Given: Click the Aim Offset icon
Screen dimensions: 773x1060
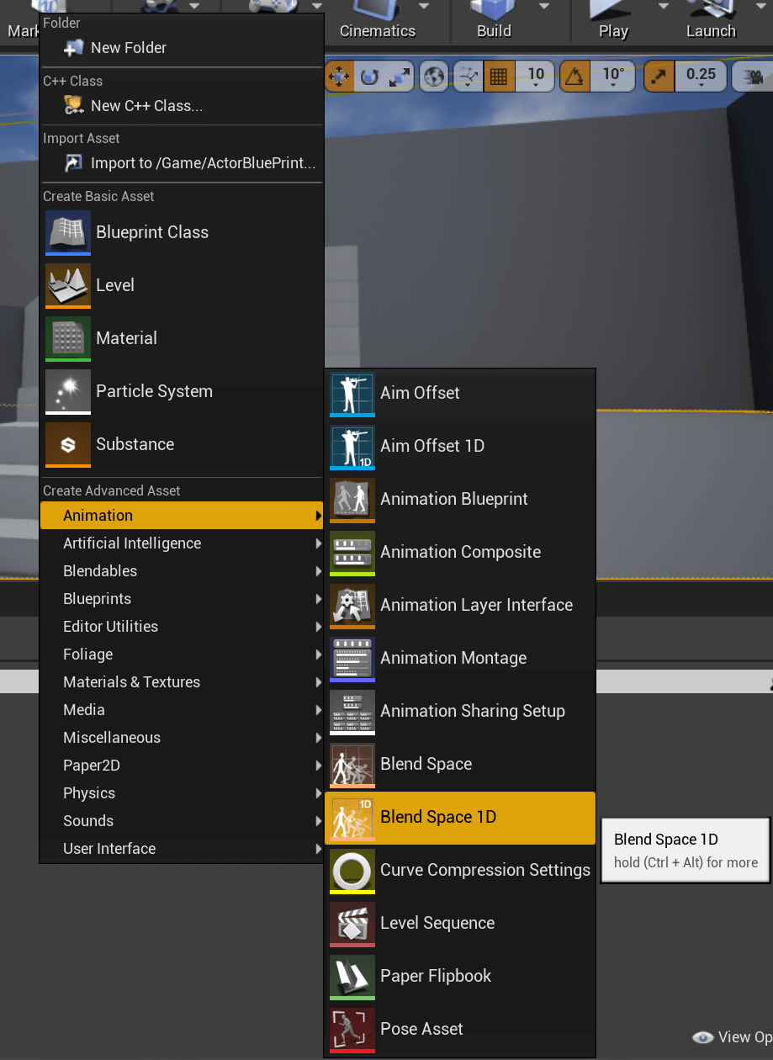Looking at the screenshot, I should click(352, 393).
